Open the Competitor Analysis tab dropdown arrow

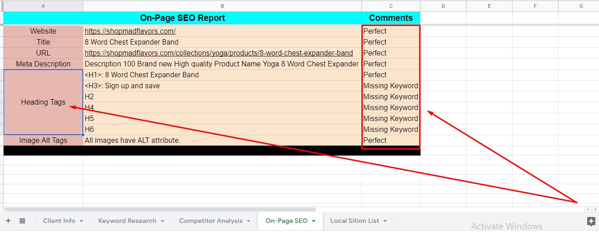point(249,221)
